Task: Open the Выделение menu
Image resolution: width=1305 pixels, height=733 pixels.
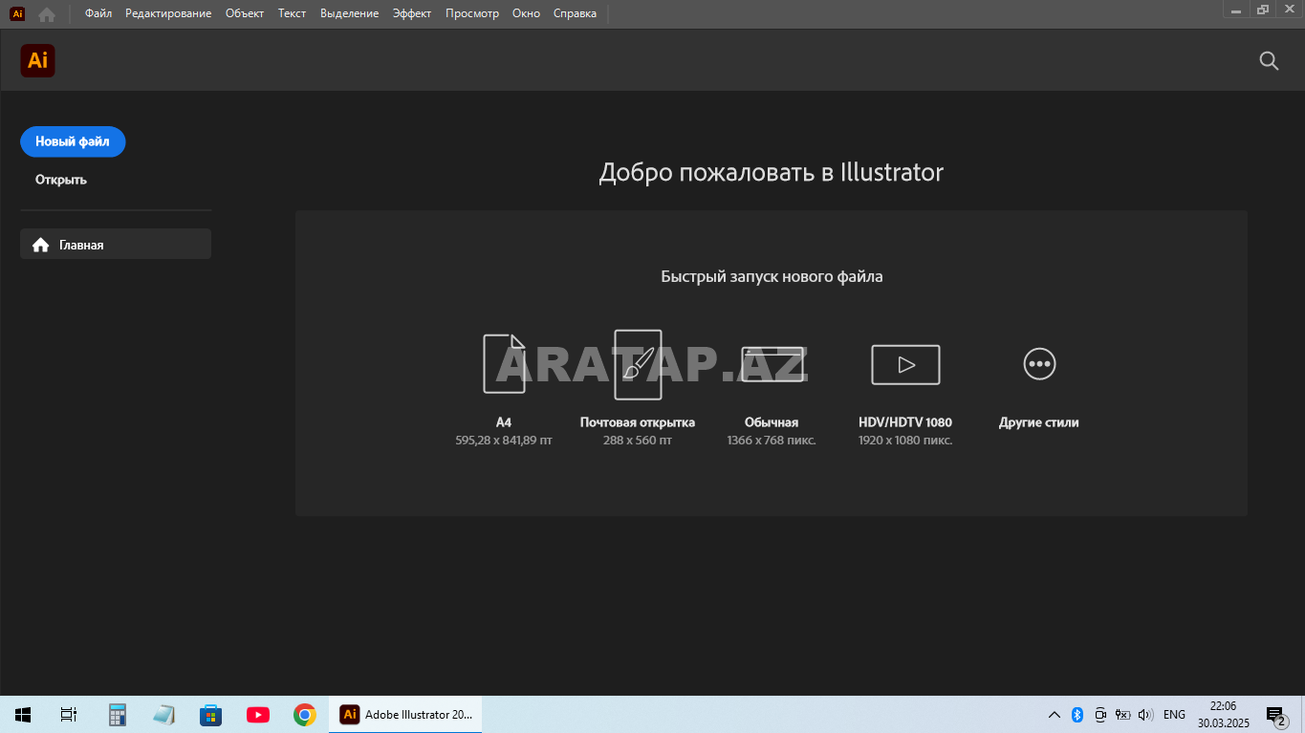Action: (350, 13)
